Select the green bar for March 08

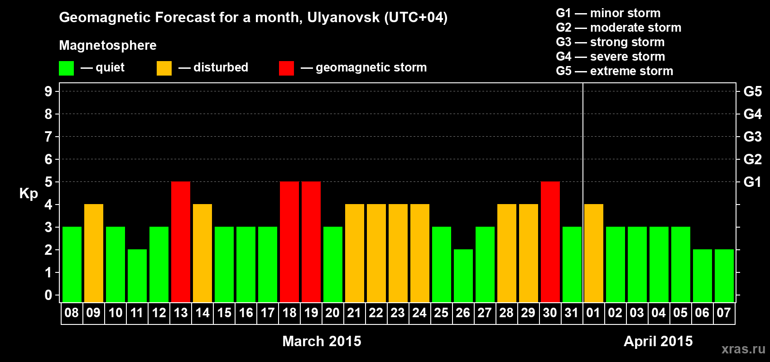pos(72,264)
